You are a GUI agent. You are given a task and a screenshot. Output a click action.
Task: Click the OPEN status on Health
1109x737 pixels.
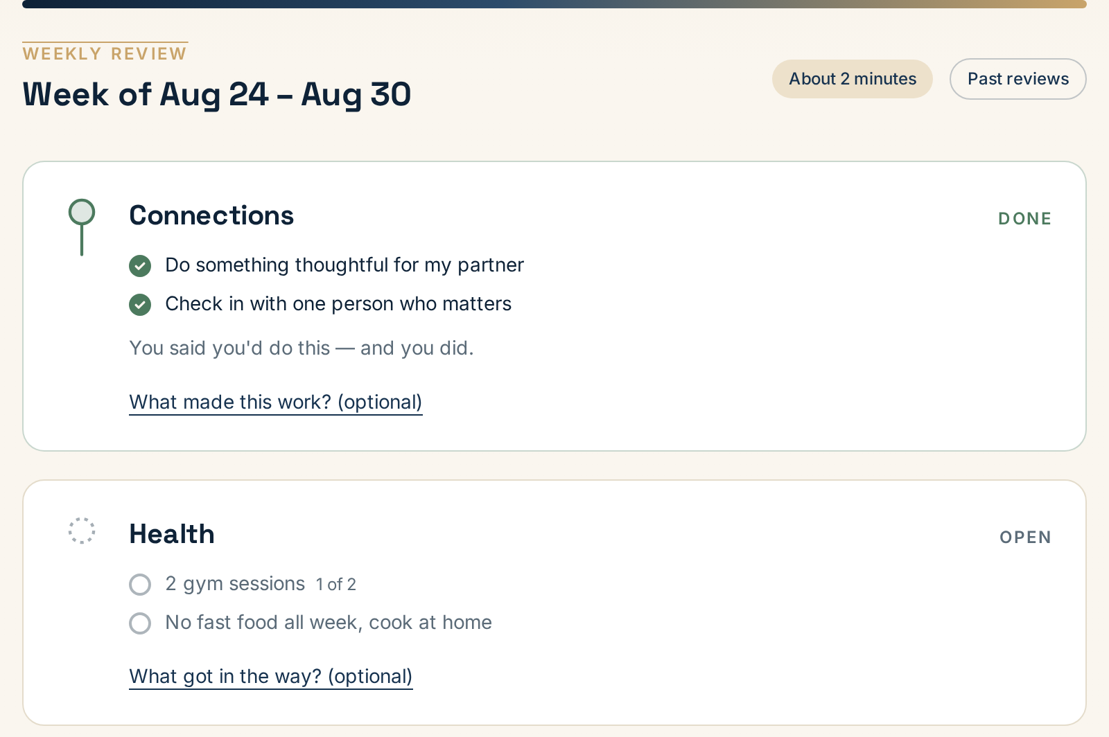pyautogui.click(x=1026, y=538)
